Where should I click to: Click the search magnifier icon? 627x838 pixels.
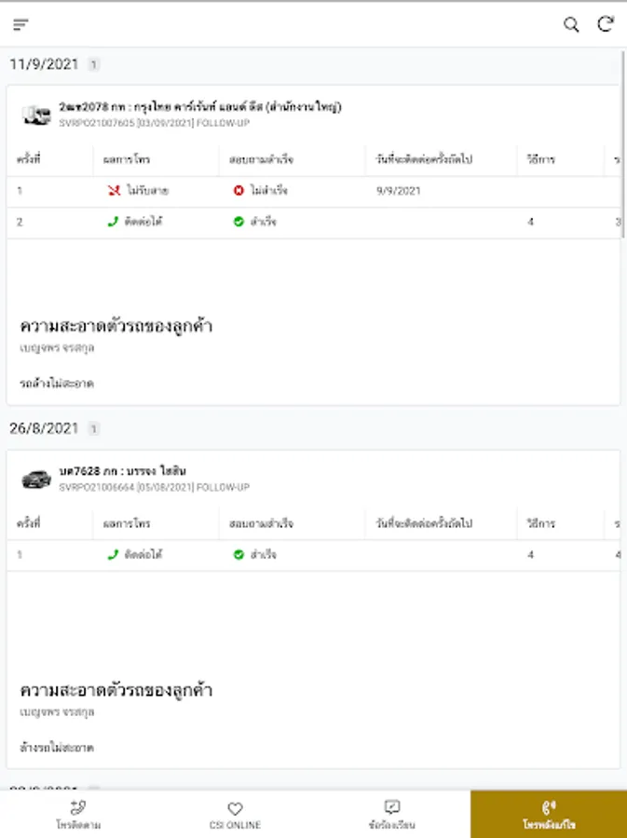point(571,24)
